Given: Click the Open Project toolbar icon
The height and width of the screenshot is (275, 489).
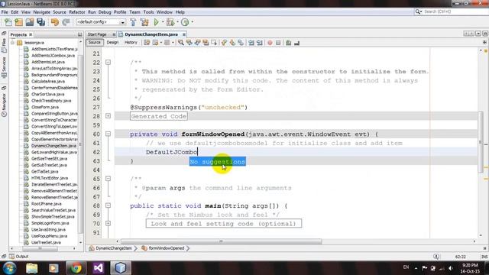Looking at the screenshot, I should [x=30, y=22].
